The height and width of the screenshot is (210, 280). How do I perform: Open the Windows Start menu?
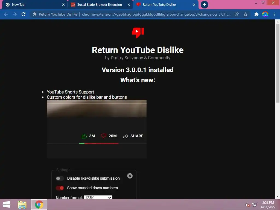pos(7,205)
